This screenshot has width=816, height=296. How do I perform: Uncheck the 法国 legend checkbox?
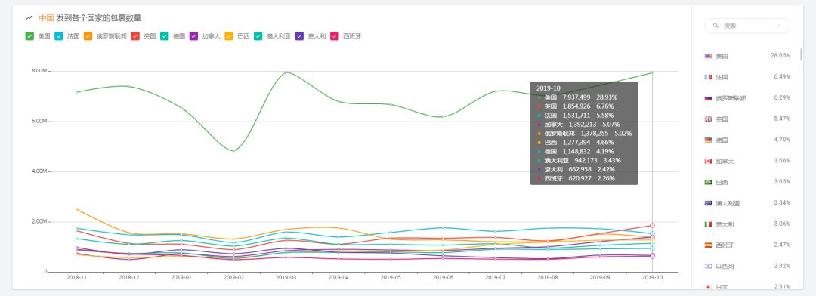pyautogui.click(x=59, y=36)
